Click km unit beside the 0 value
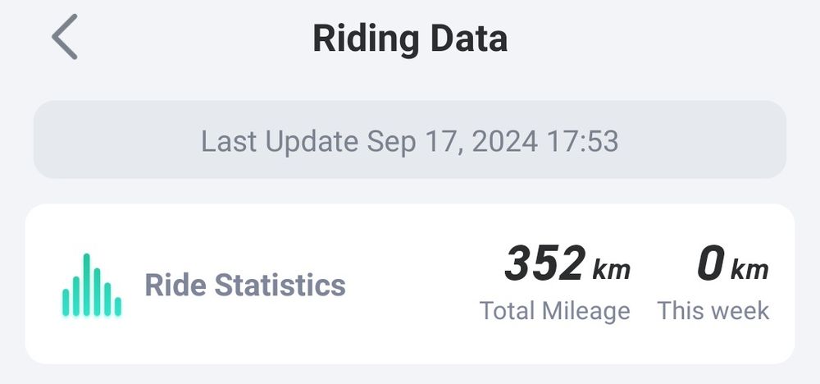The width and height of the screenshot is (820, 384). tap(749, 269)
